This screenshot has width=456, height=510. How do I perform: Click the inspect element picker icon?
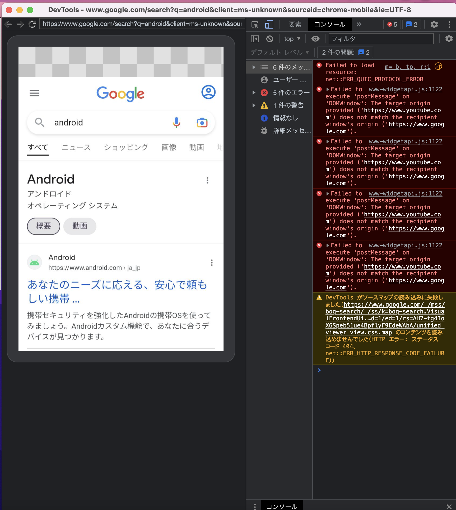pyautogui.click(x=255, y=25)
